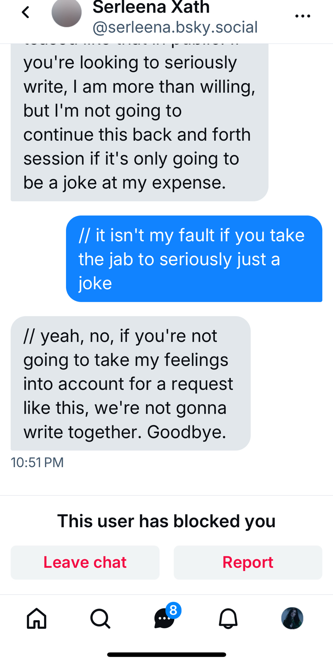333x664 pixels.
Task: Tap the home indicator bar at bottom
Action: (166, 655)
